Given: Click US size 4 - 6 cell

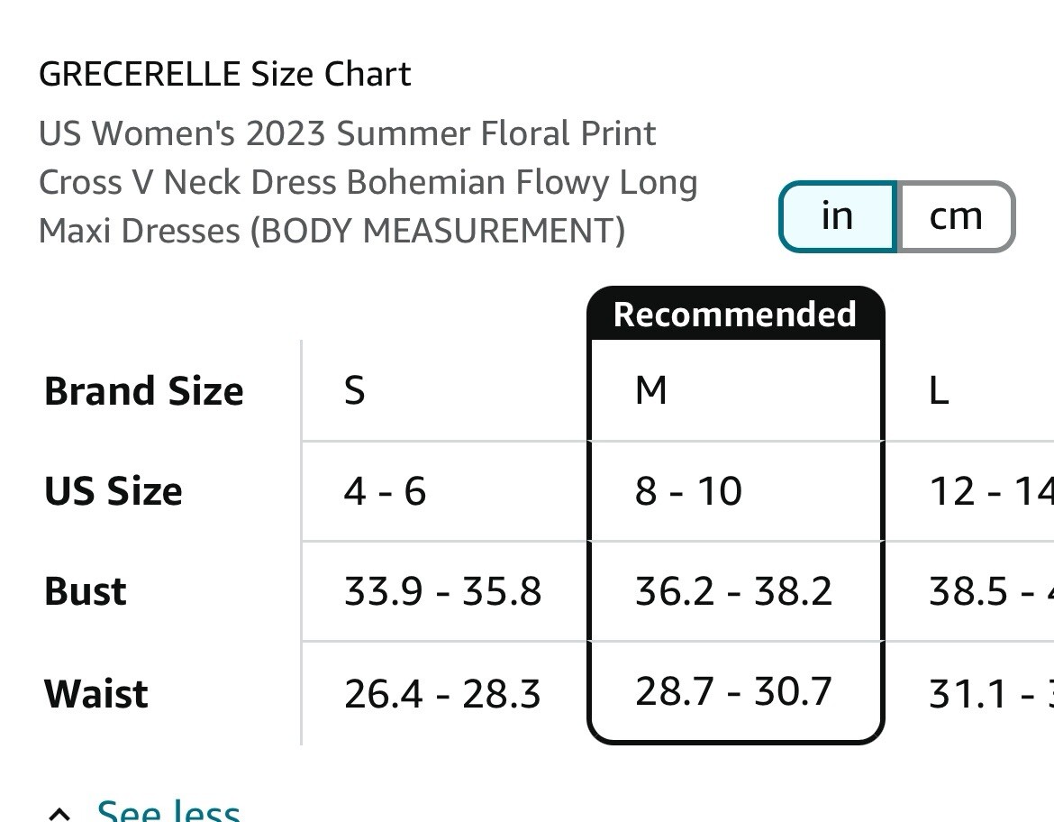Looking at the screenshot, I should (x=385, y=490).
